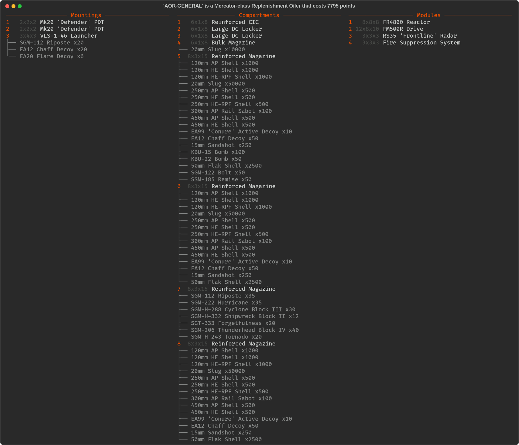Click the FR4800 Reactor module row

389,22
